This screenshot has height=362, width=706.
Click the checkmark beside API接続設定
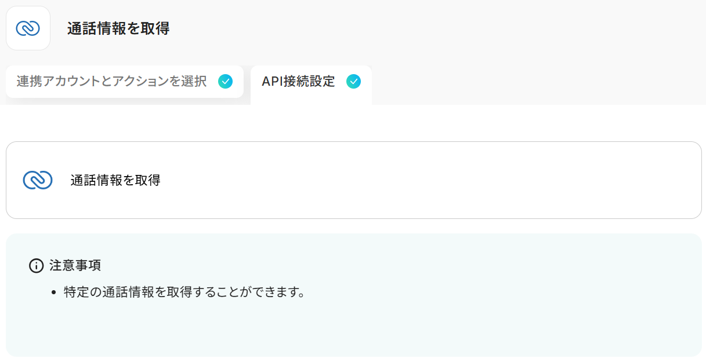tap(353, 82)
